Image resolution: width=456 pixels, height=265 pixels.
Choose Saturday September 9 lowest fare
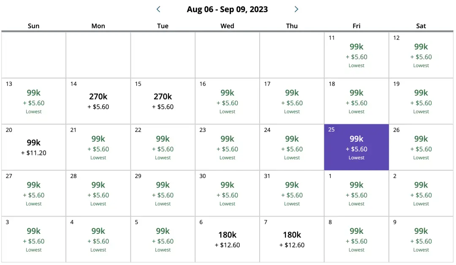coord(421,239)
